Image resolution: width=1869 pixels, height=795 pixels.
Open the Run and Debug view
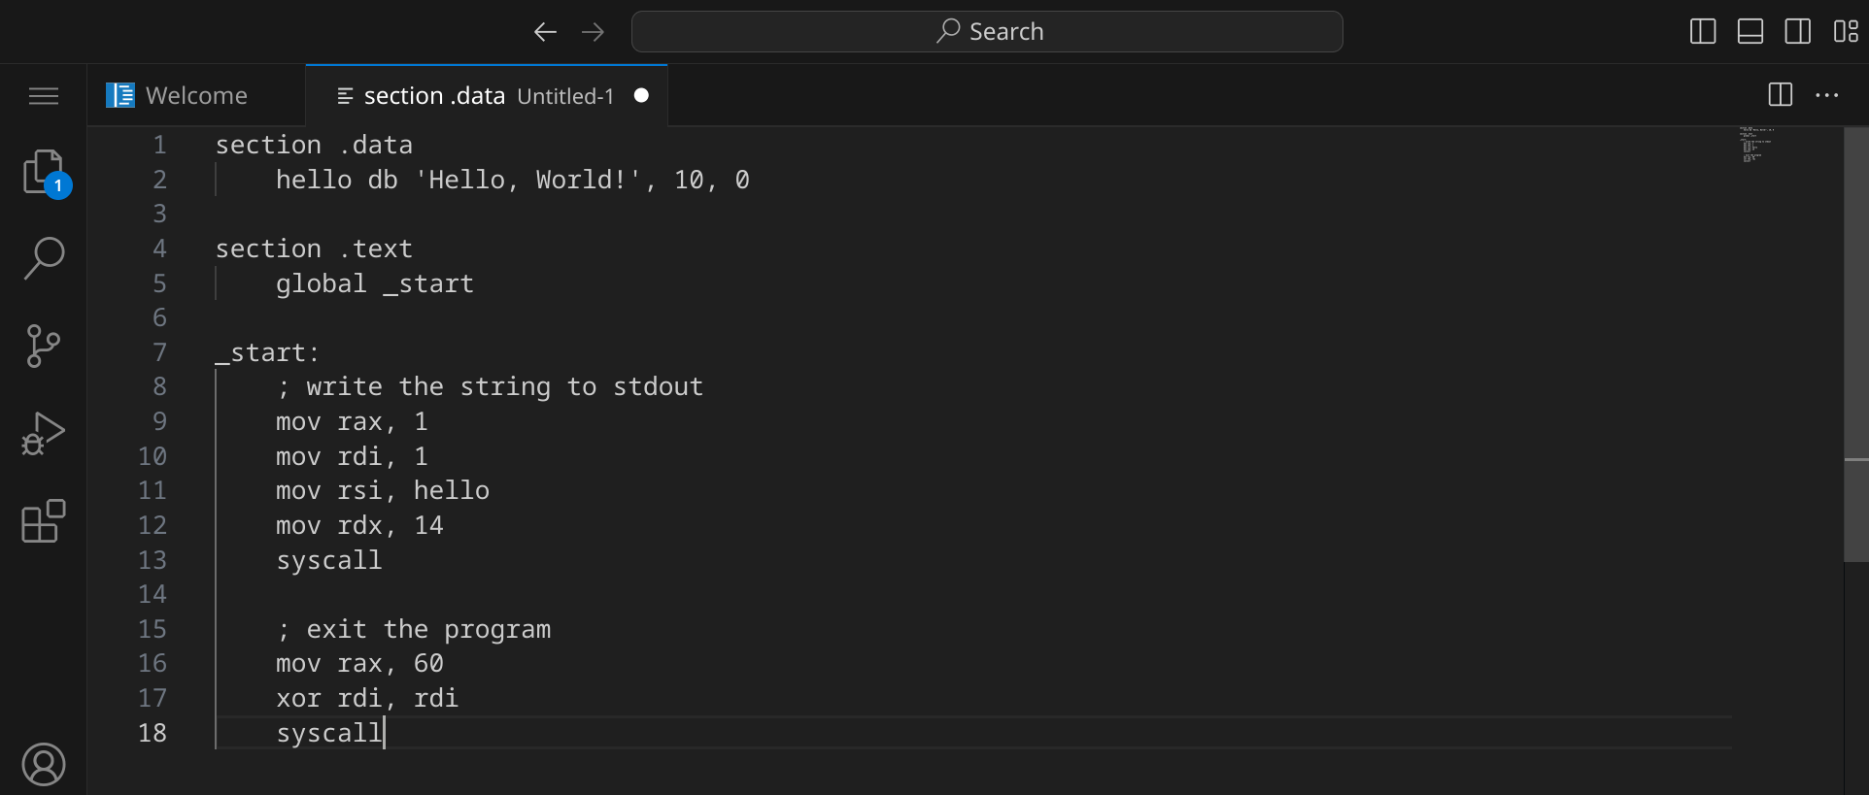pyautogui.click(x=44, y=434)
